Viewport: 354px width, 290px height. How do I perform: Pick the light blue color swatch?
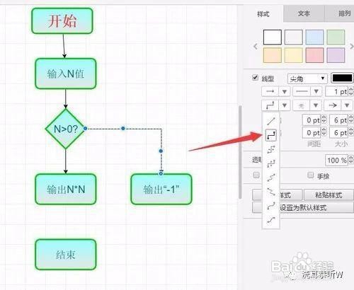point(314,37)
